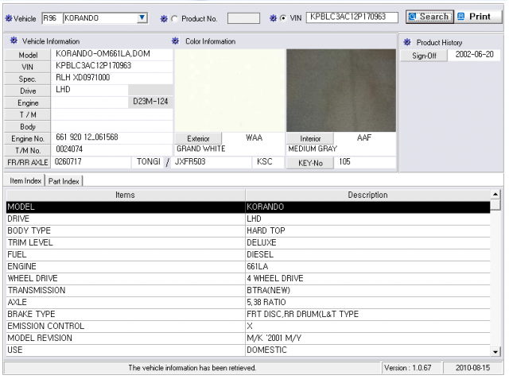The width and height of the screenshot is (509, 383).
Task: Select the Product No. radio button
Action: (174, 19)
